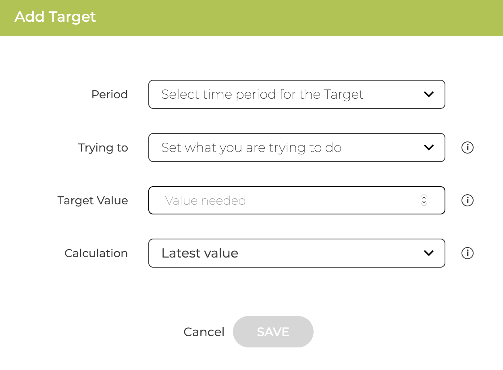Open the Calculation dropdown showing Latest value

[x=297, y=253]
